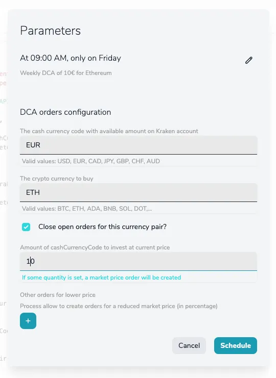Screen dimensions: 276x378
Task: Click the Parameters dialog heading
Action: 50,31
